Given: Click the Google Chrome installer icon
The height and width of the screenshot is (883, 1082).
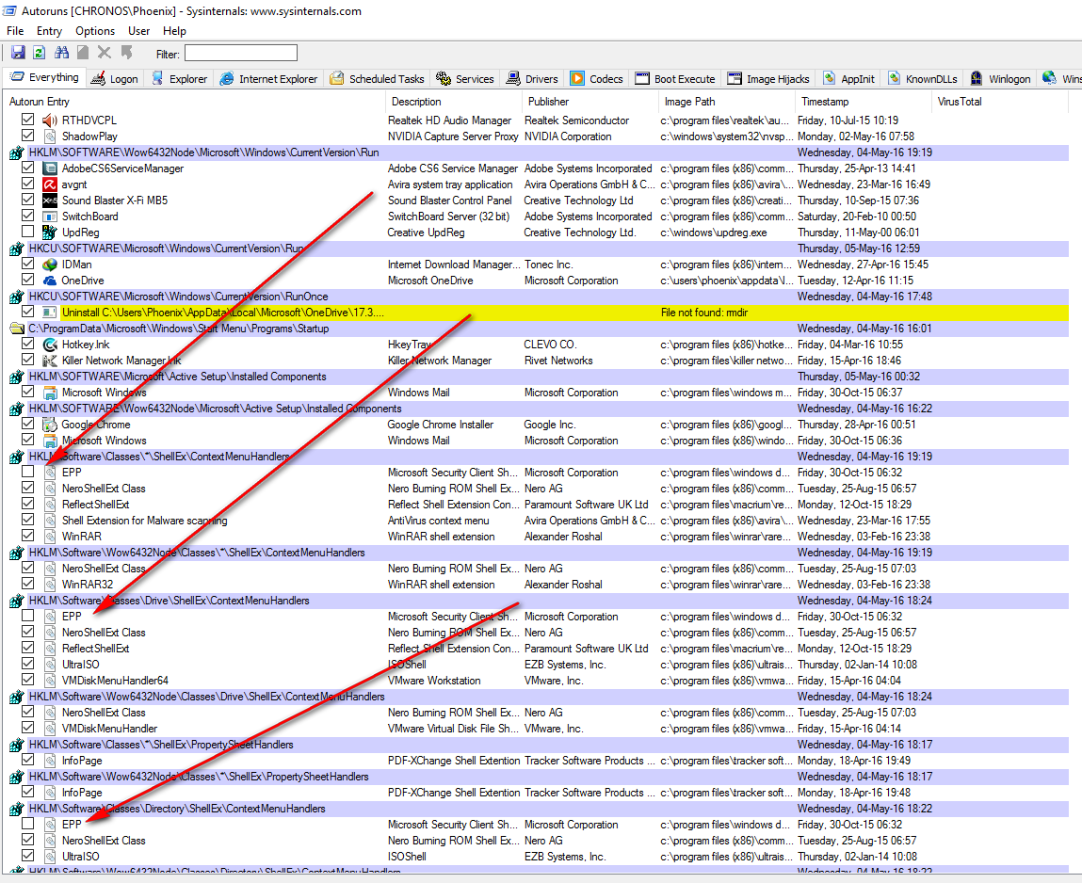Looking at the screenshot, I should tap(50, 425).
